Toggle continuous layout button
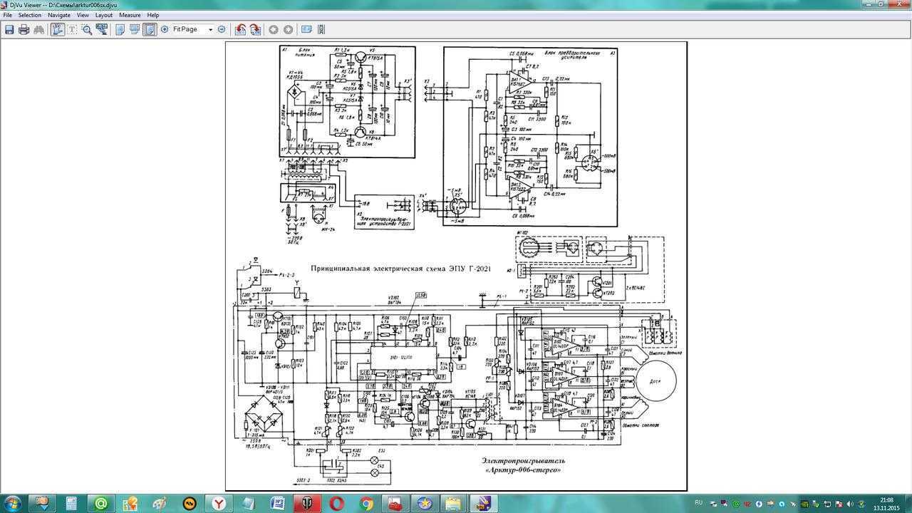This screenshot has width=912, height=513. coord(150,29)
